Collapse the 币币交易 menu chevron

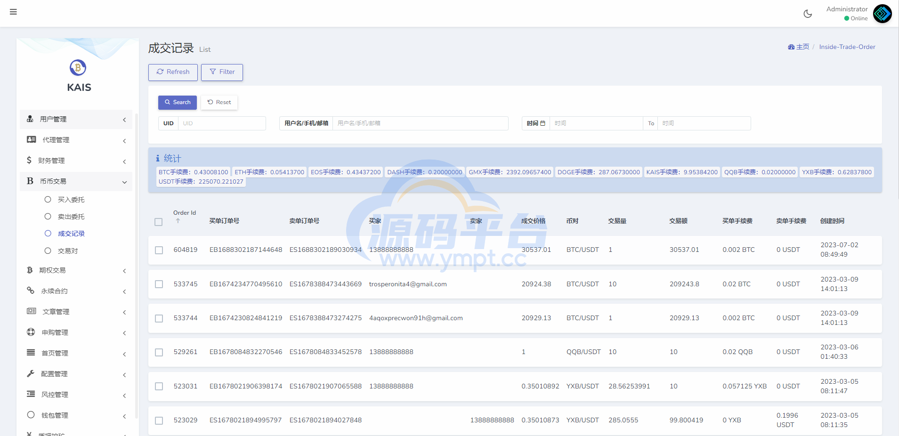tap(124, 182)
